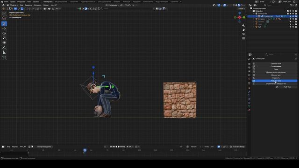Screen dimensions: 299x168
Task: Click the green Y axis gizmo ball
Action: (244, 17)
